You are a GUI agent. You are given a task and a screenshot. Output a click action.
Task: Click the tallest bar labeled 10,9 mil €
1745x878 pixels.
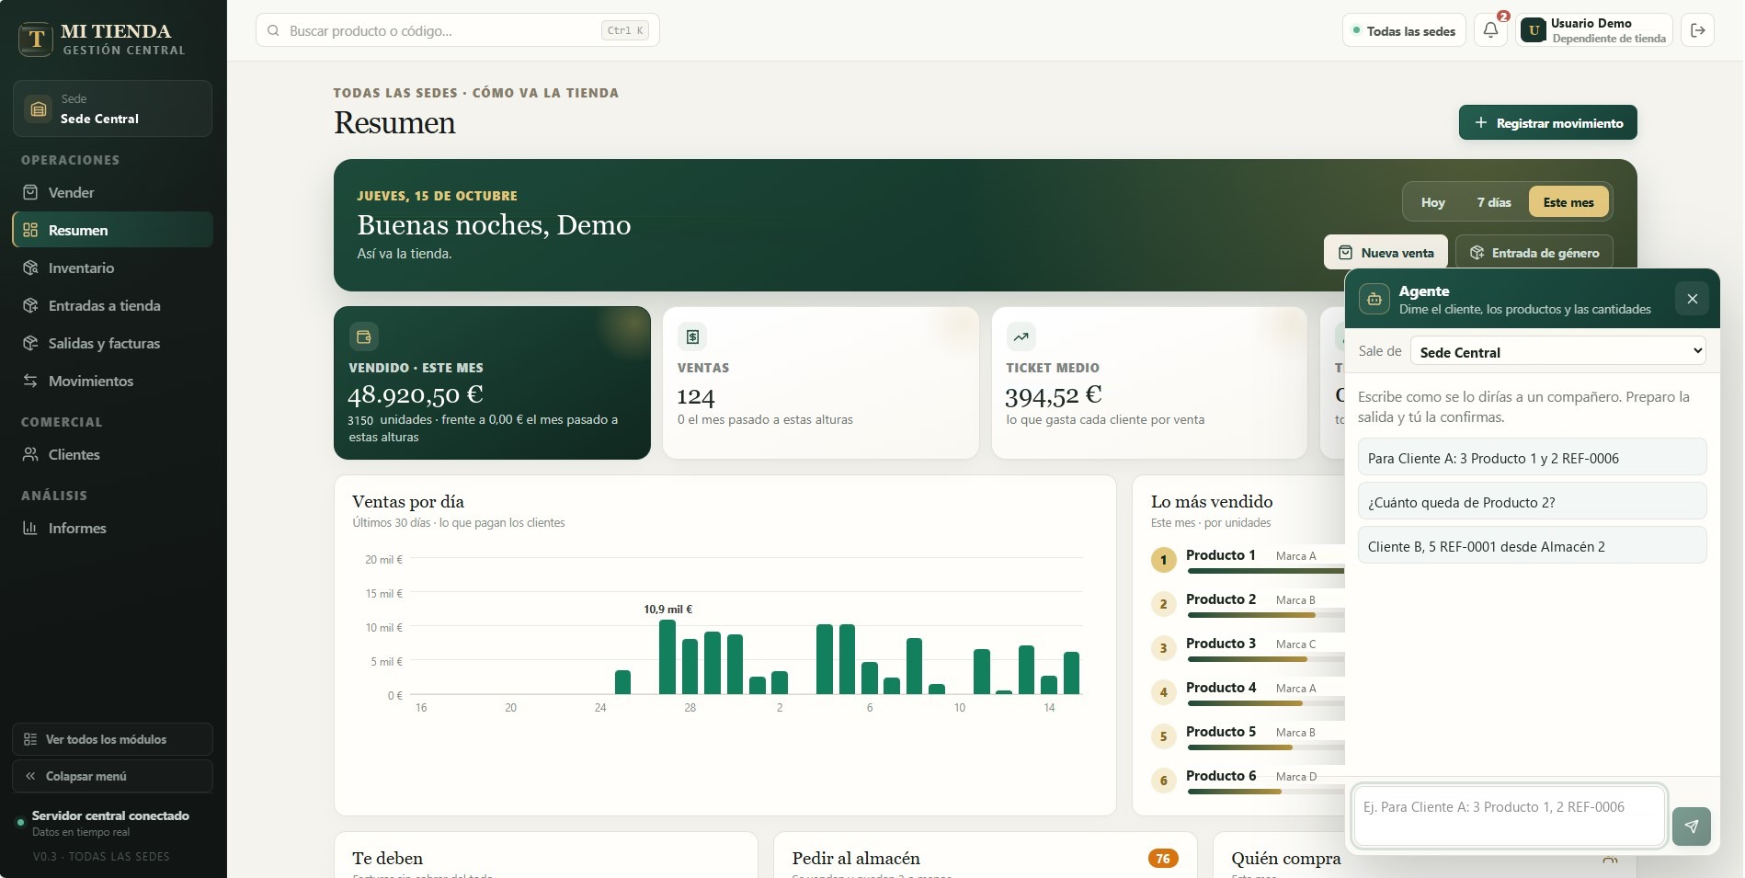pos(667,656)
